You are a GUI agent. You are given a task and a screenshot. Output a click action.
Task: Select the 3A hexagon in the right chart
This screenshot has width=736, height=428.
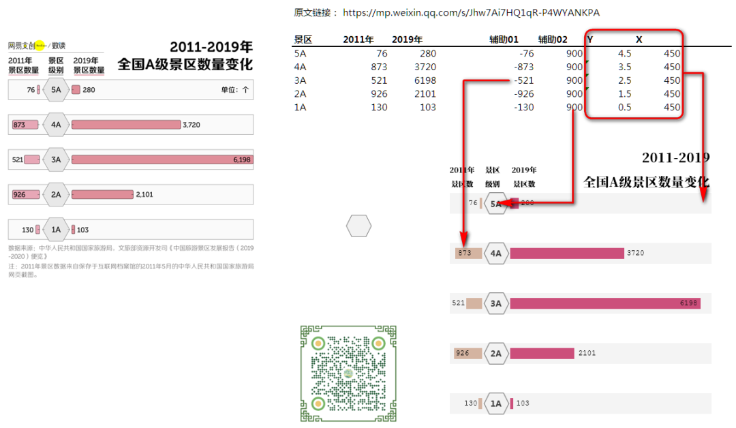coord(496,304)
